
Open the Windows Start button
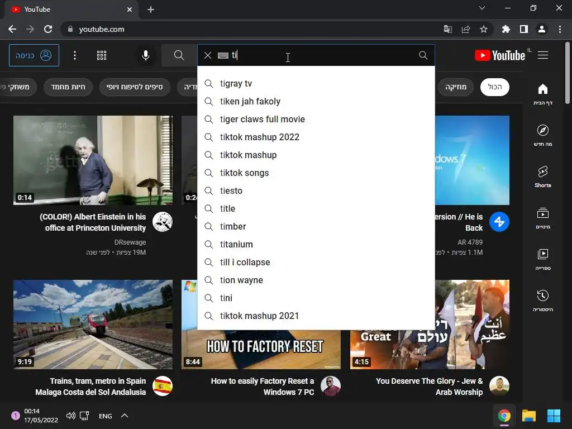click(x=554, y=416)
